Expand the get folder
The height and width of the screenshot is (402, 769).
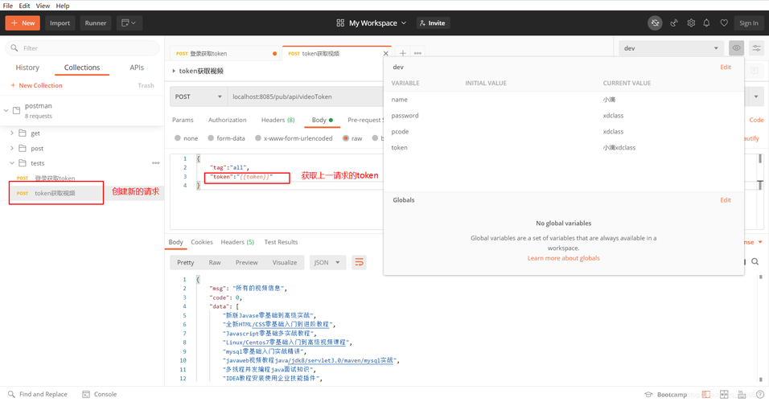pos(12,133)
